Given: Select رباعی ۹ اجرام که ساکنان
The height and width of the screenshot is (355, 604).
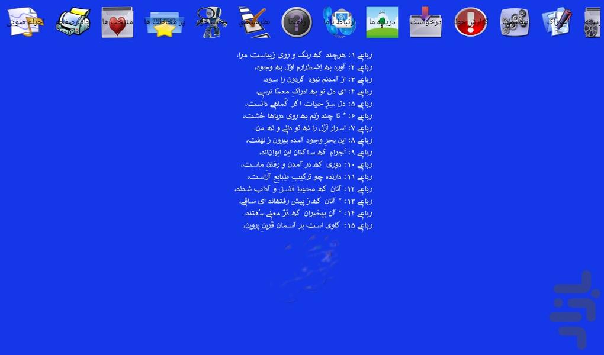Looking at the screenshot, I should tap(316, 153).
